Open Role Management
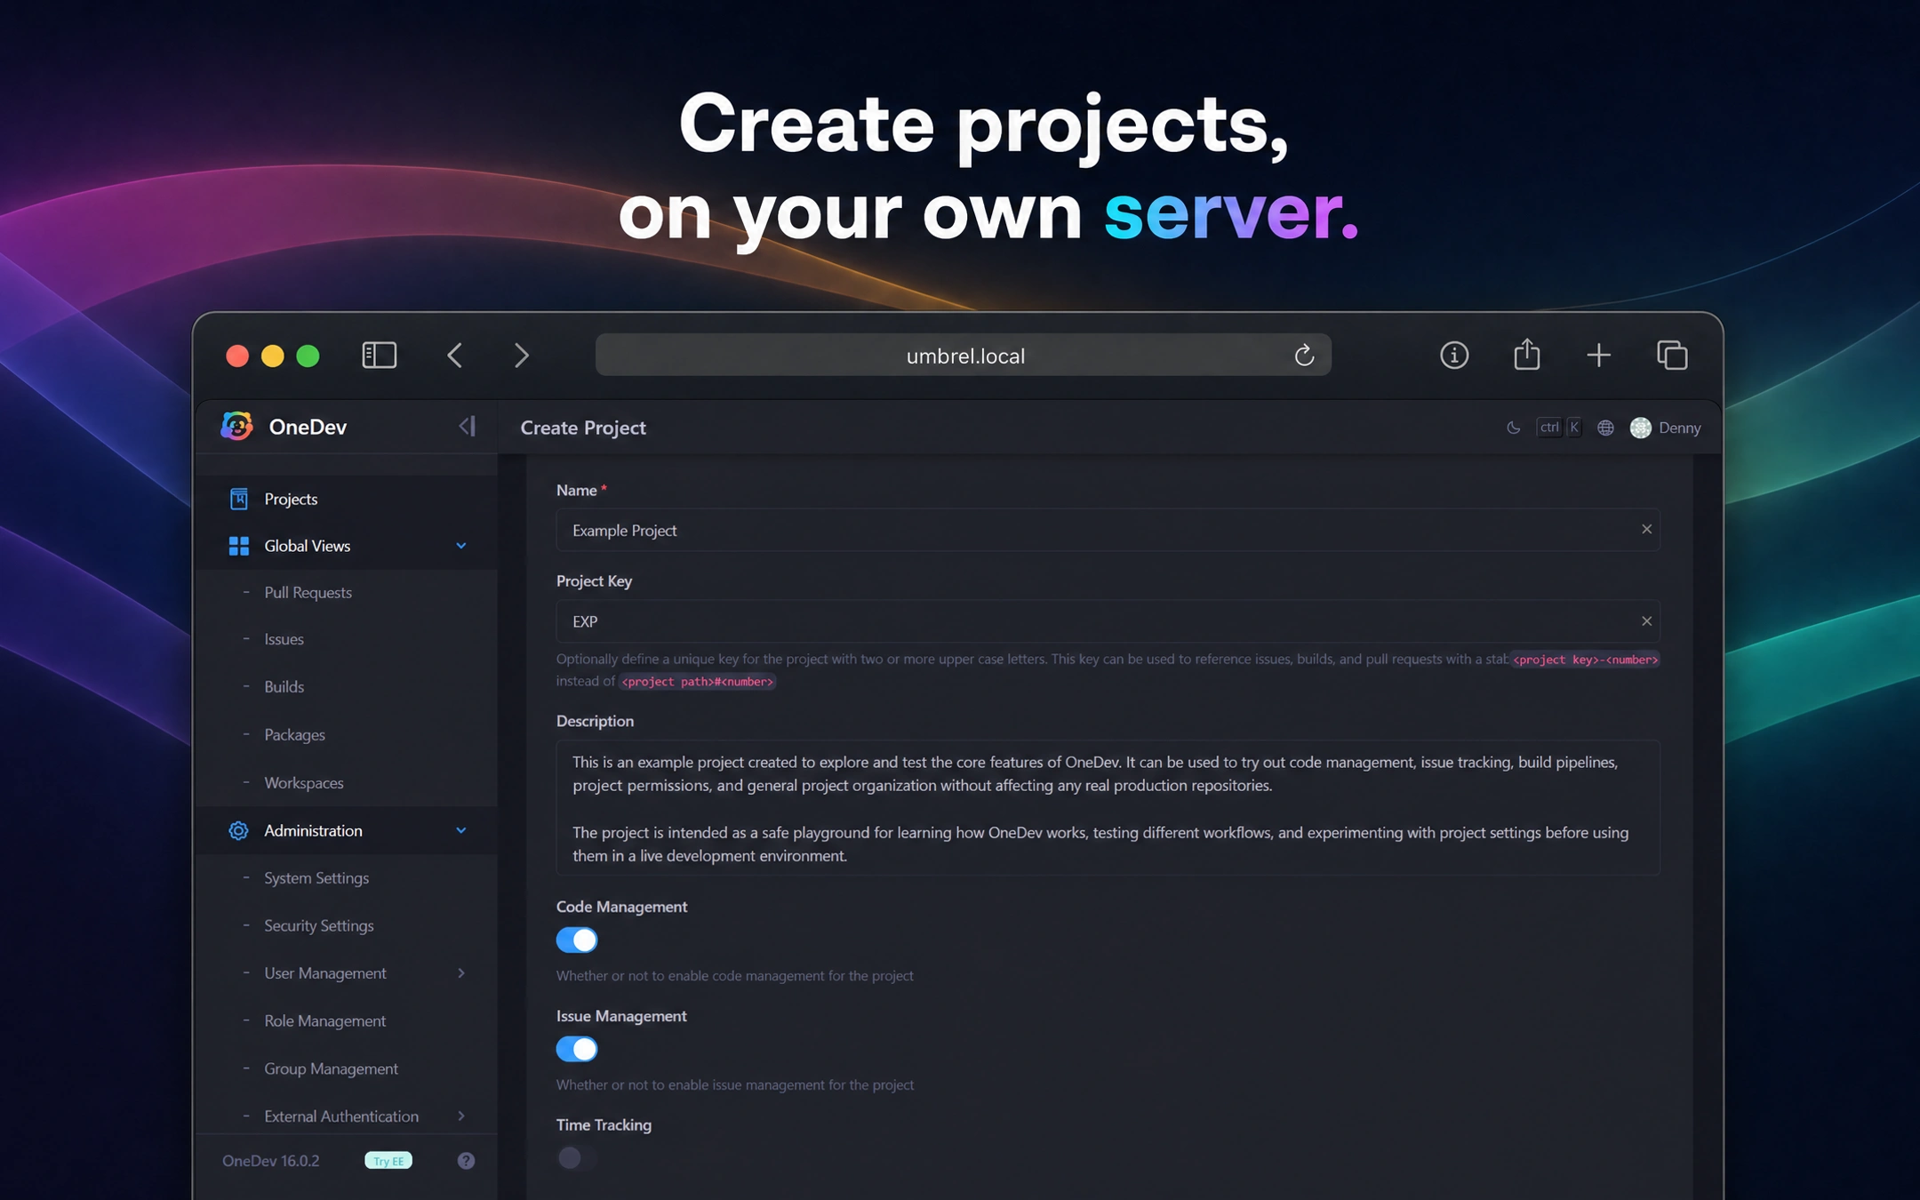Viewport: 1920px width, 1200px height. (324, 1020)
